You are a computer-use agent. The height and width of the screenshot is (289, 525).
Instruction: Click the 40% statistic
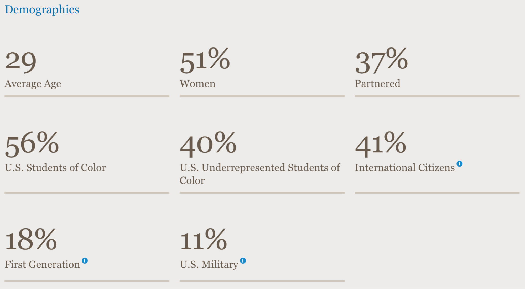click(x=208, y=144)
